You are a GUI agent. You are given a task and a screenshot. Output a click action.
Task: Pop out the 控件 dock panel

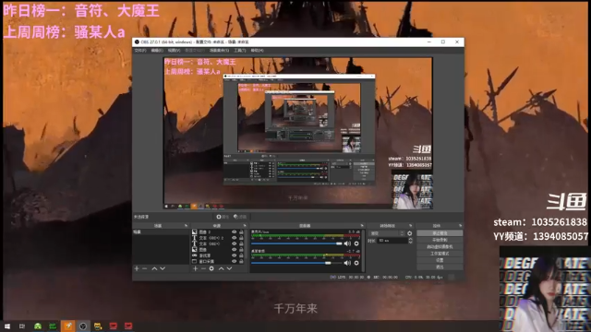point(460,225)
